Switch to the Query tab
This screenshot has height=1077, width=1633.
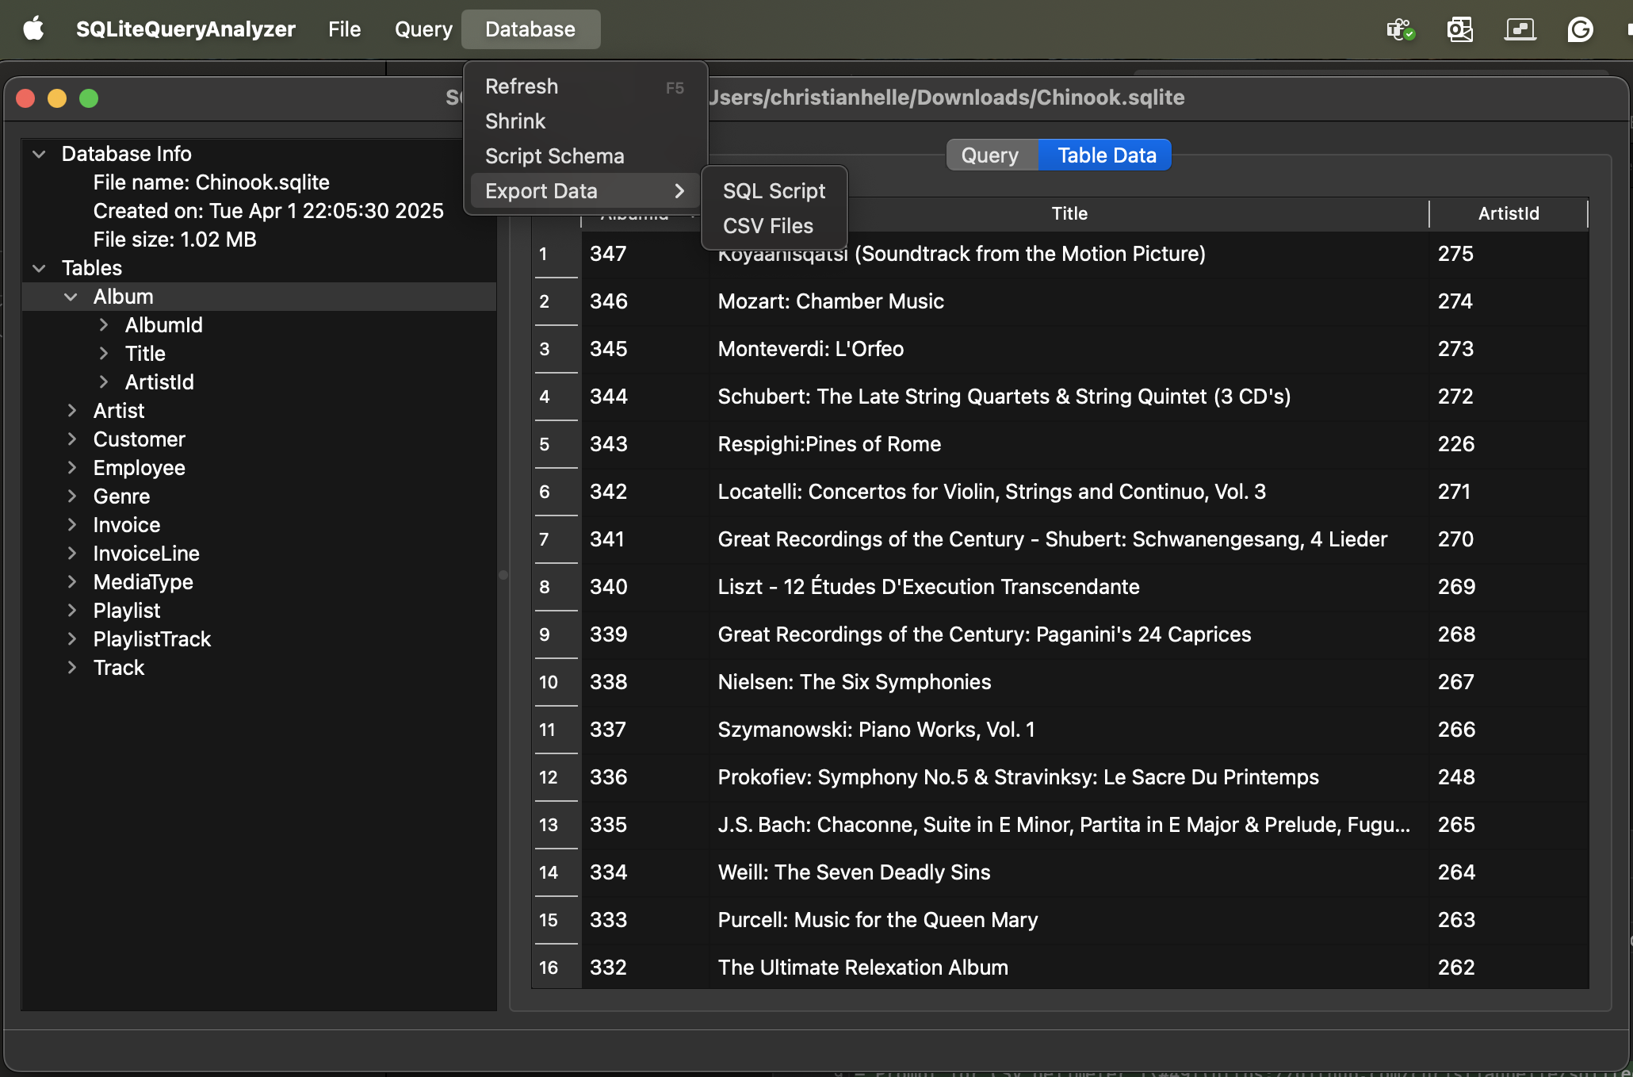(990, 155)
